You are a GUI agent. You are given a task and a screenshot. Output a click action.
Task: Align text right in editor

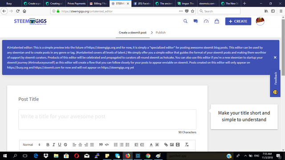(86, 144)
